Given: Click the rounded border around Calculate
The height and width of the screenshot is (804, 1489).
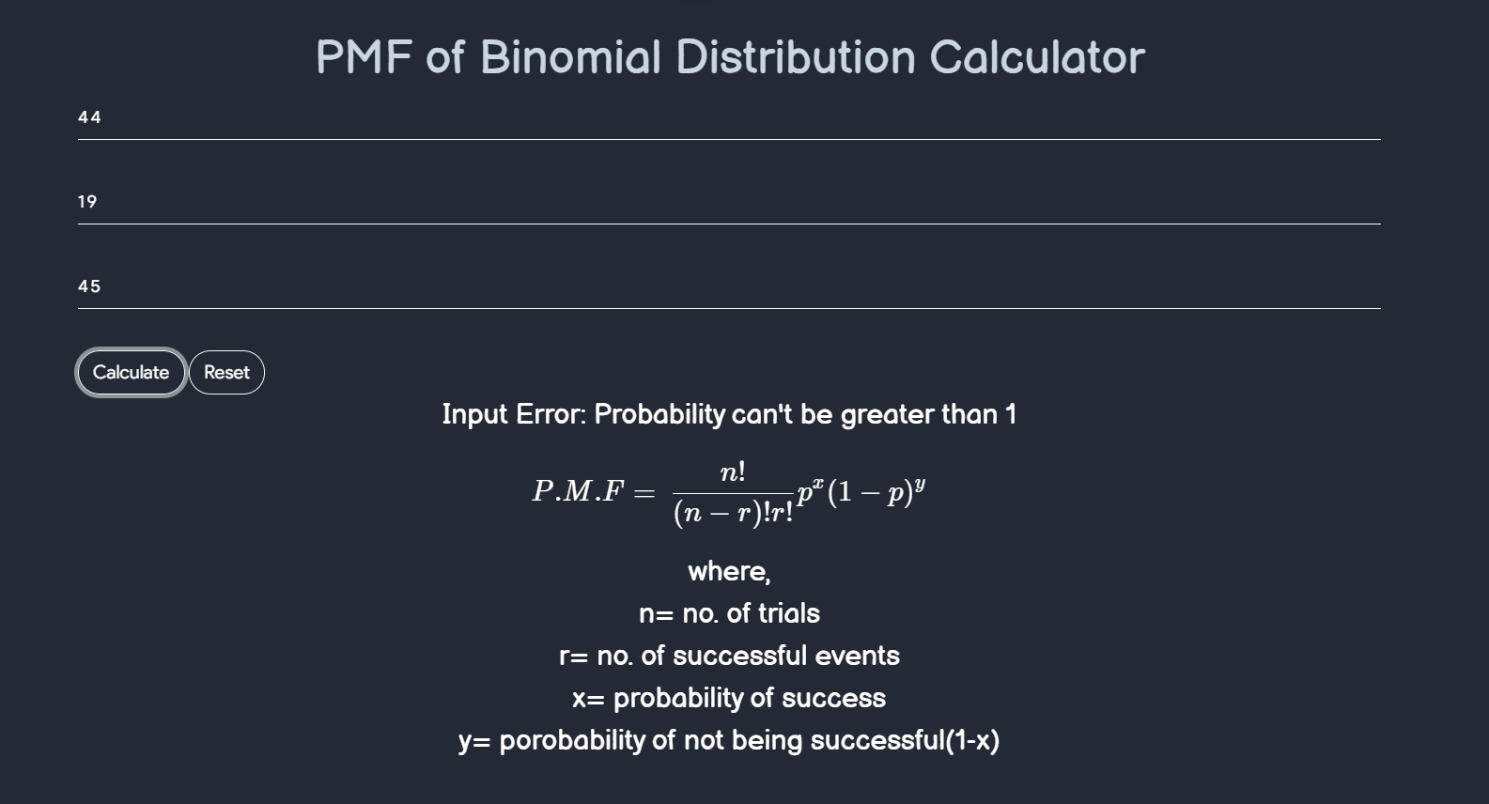Looking at the screenshot, I should pyautogui.click(x=131, y=351).
